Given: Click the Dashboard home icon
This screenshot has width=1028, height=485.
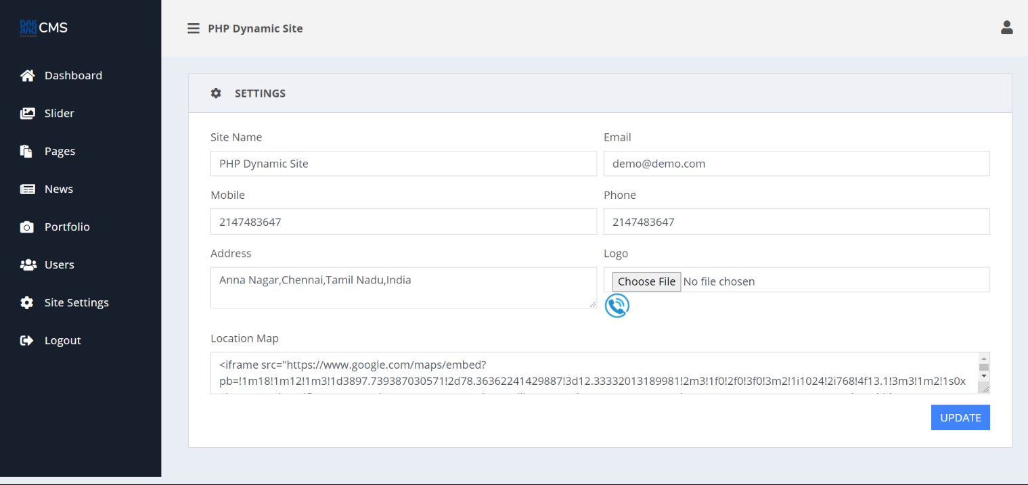Looking at the screenshot, I should [x=27, y=76].
